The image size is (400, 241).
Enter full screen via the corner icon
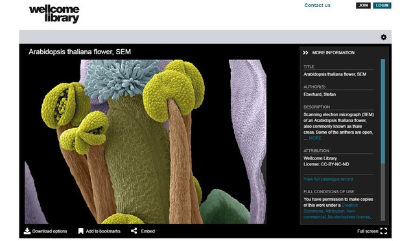tap(383, 231)
